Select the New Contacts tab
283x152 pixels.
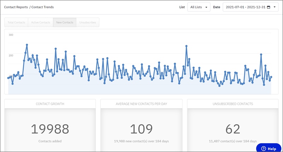tap(65, 22)
